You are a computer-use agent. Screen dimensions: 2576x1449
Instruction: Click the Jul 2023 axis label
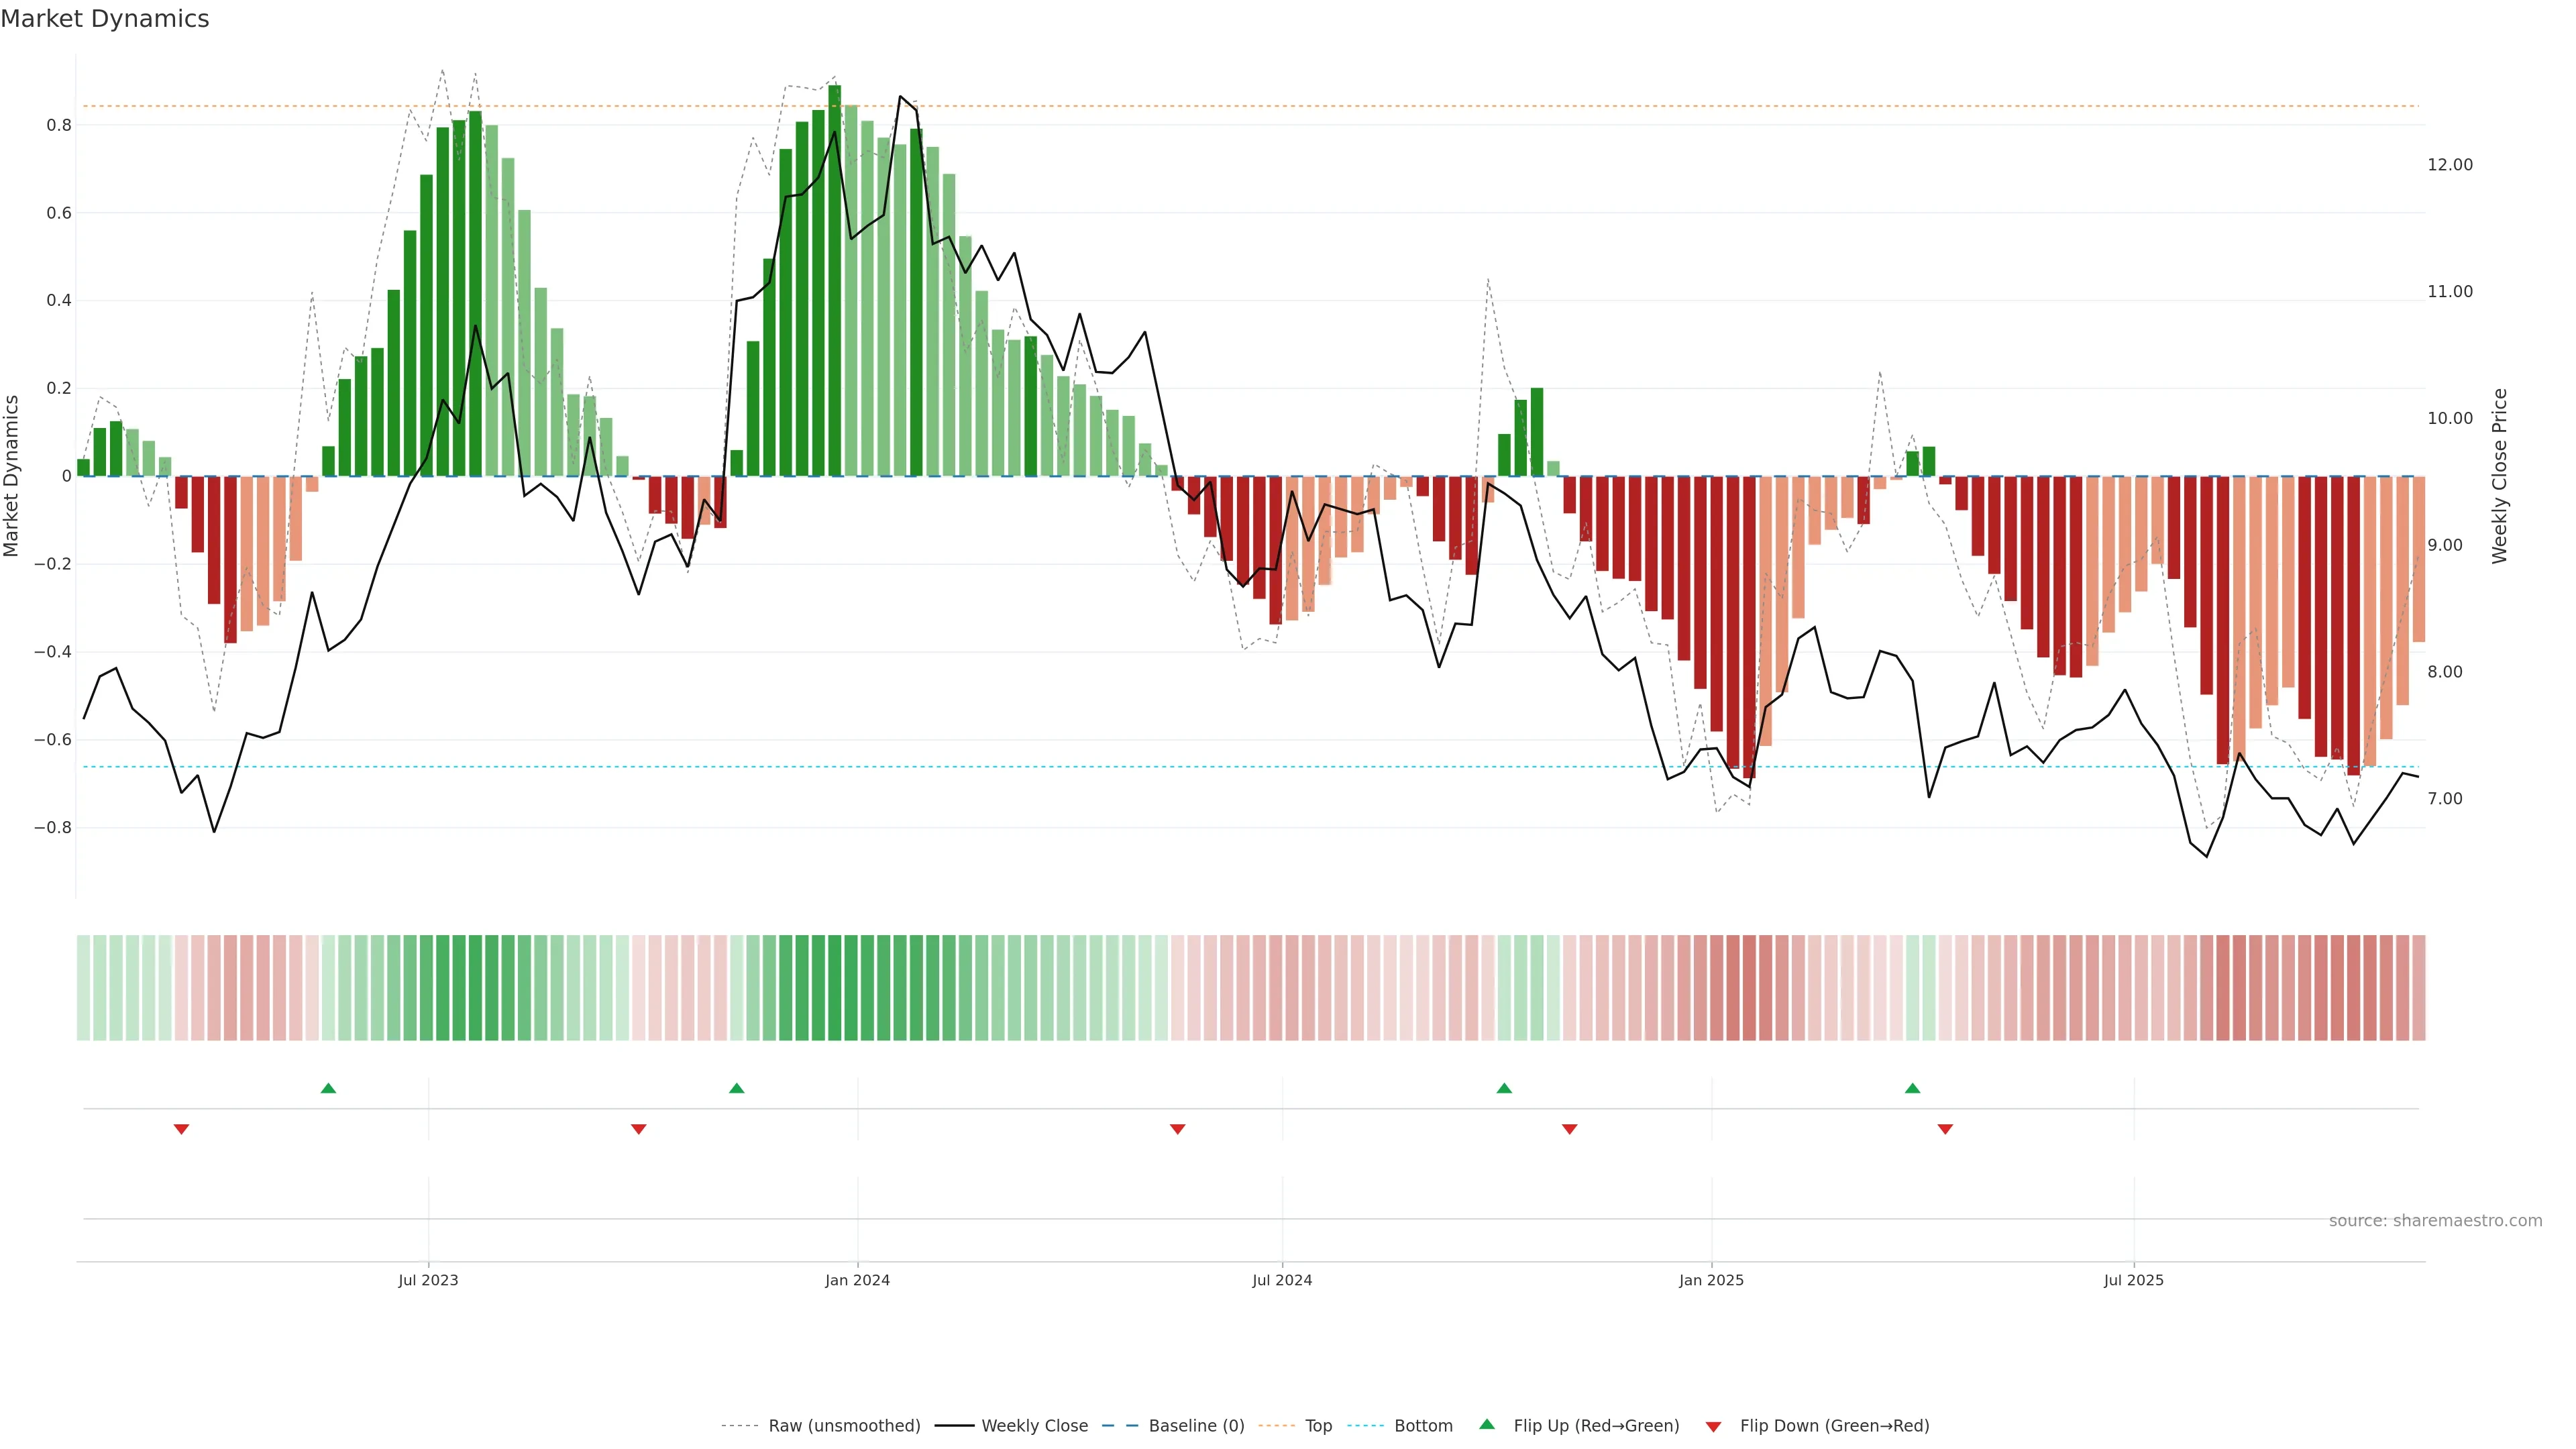pyautogui.click(x=428, y=1280)
